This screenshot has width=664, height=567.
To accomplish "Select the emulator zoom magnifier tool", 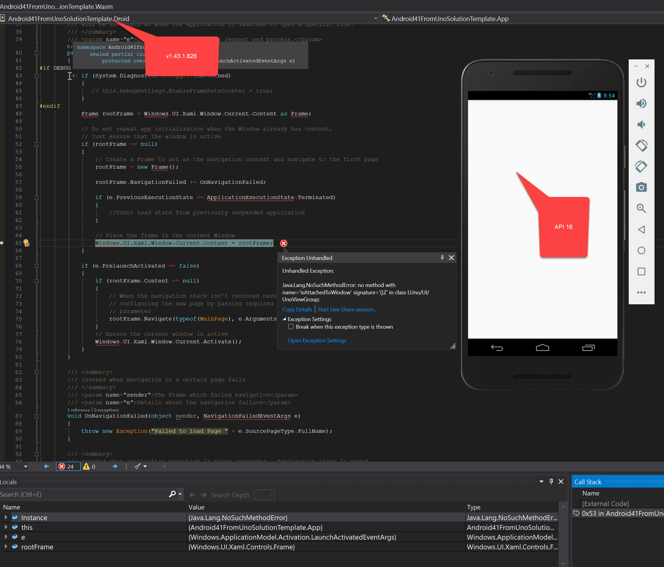I will pyautogui.click(x=642, y=208).
